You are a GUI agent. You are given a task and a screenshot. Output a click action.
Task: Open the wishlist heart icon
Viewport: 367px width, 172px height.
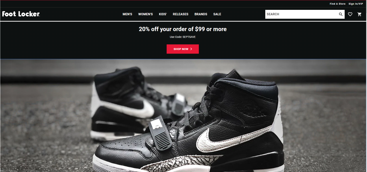[x=350, y=14]
